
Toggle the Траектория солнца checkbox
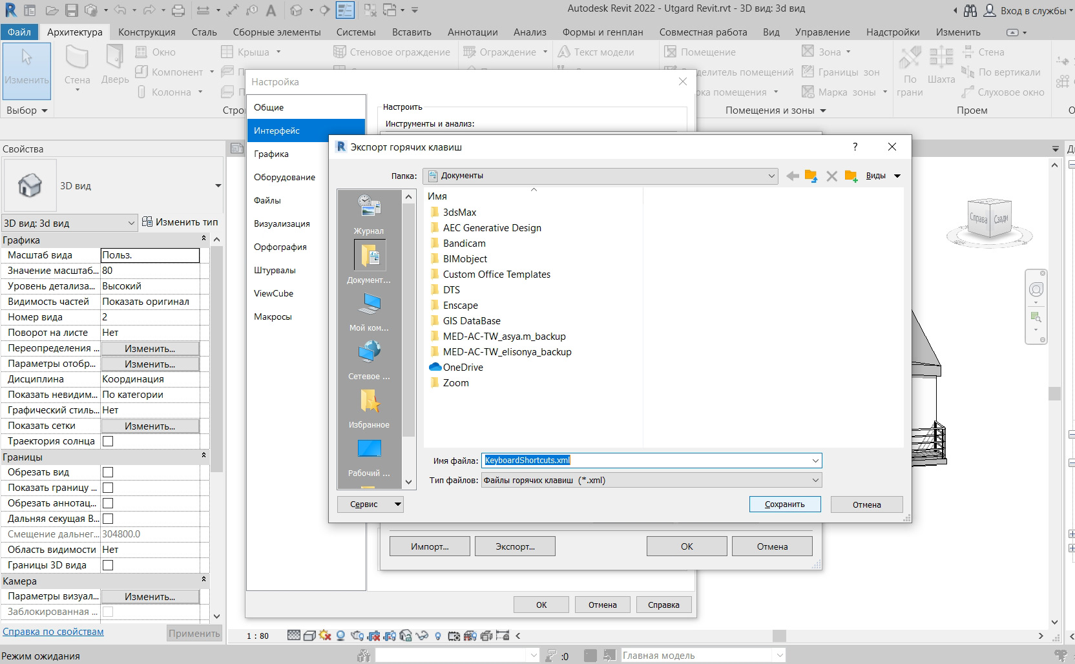[108, 441]
